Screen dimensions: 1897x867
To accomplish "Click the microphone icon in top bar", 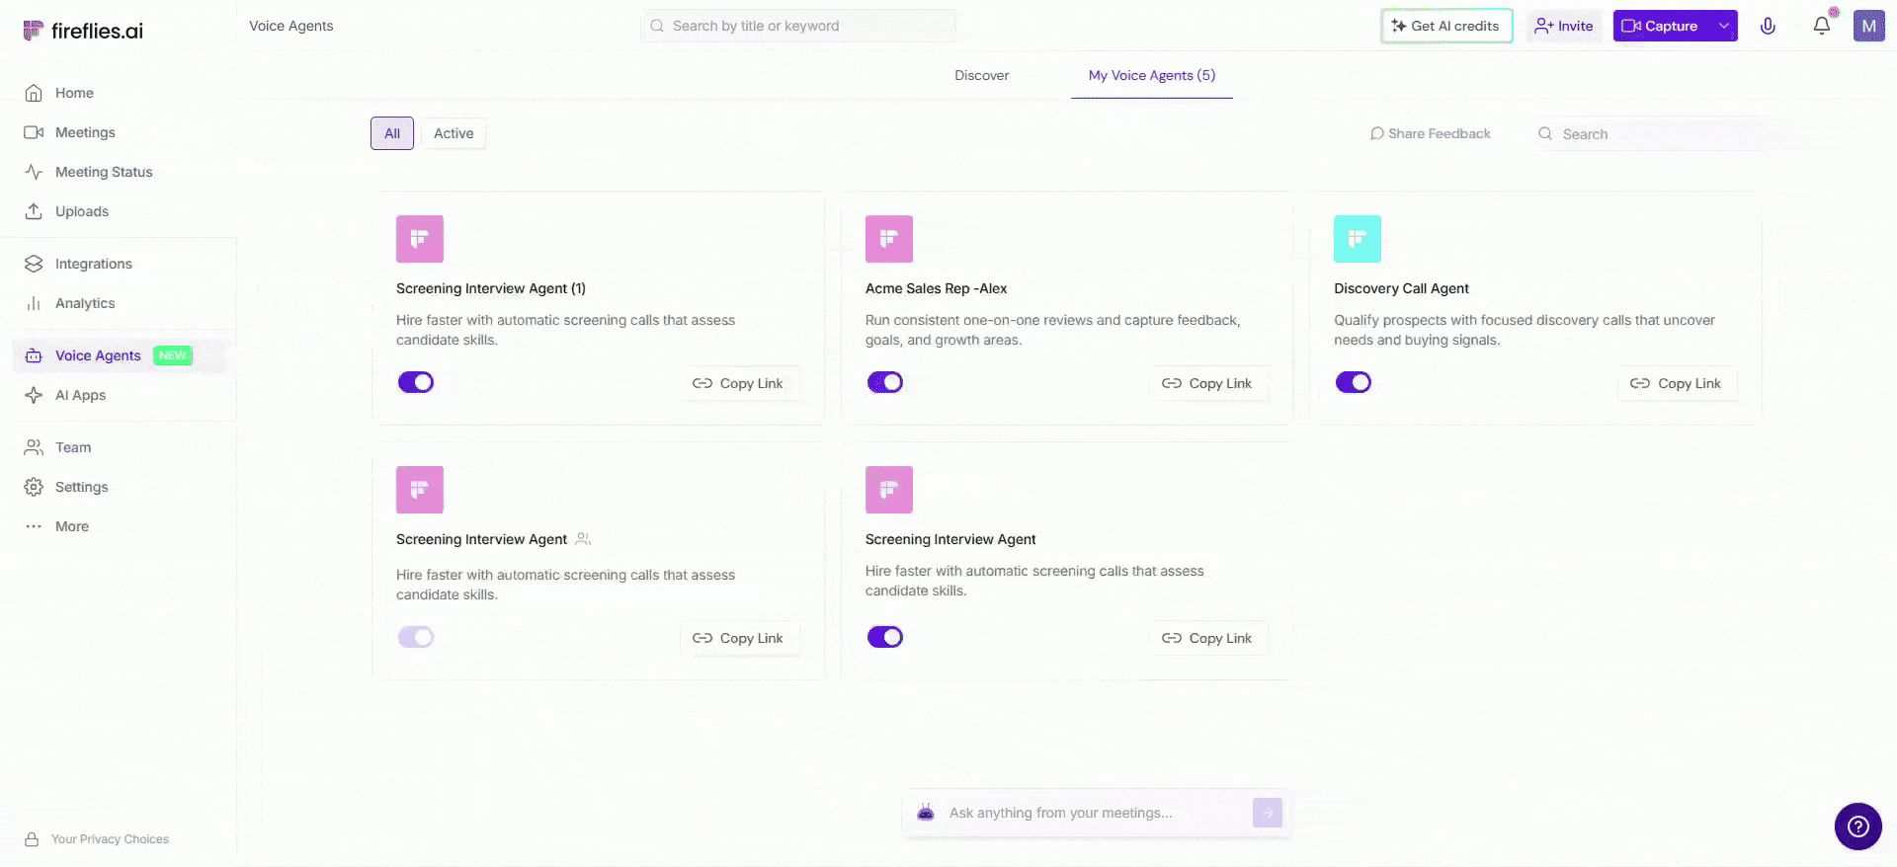I will point(1768,26).
